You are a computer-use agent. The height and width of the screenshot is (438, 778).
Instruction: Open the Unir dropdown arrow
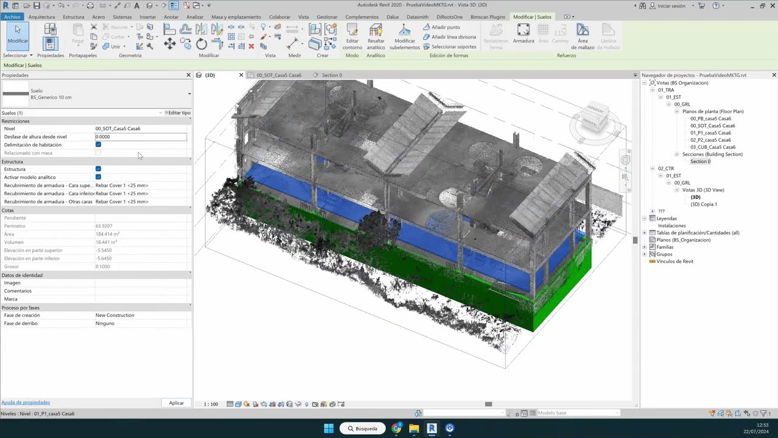pos(124,46)
